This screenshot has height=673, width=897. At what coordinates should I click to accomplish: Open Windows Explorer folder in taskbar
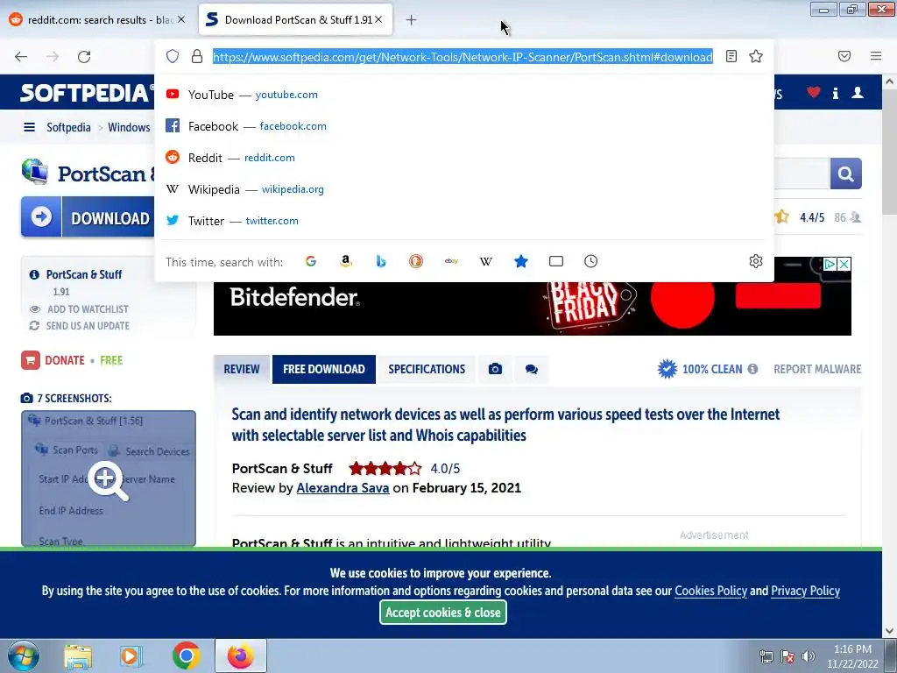(x=78, y=656)
